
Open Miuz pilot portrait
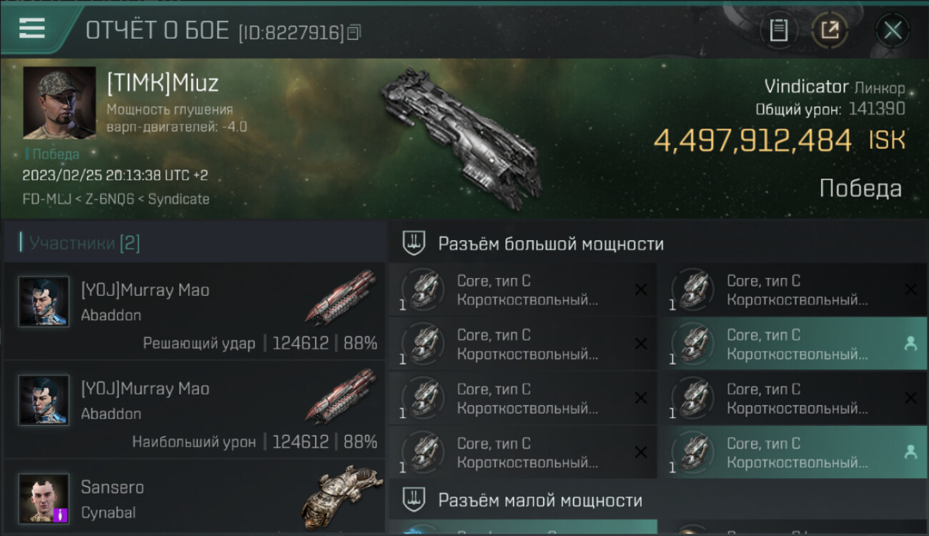coord(59,103)
